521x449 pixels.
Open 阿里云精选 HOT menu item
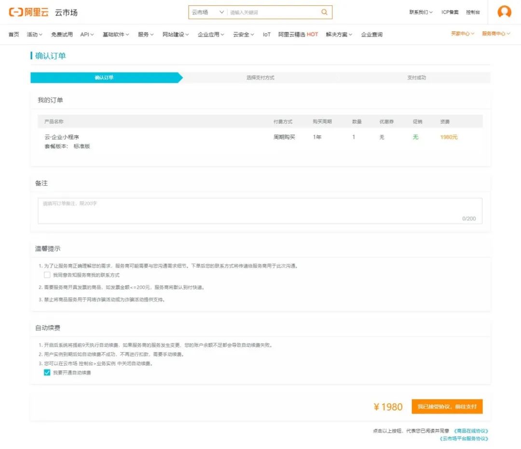(x=298, y=35)
